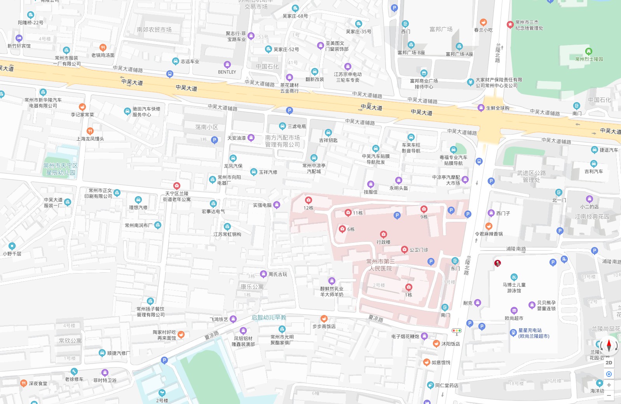Toggle the 2D view mode

click(x=609, y=362)
